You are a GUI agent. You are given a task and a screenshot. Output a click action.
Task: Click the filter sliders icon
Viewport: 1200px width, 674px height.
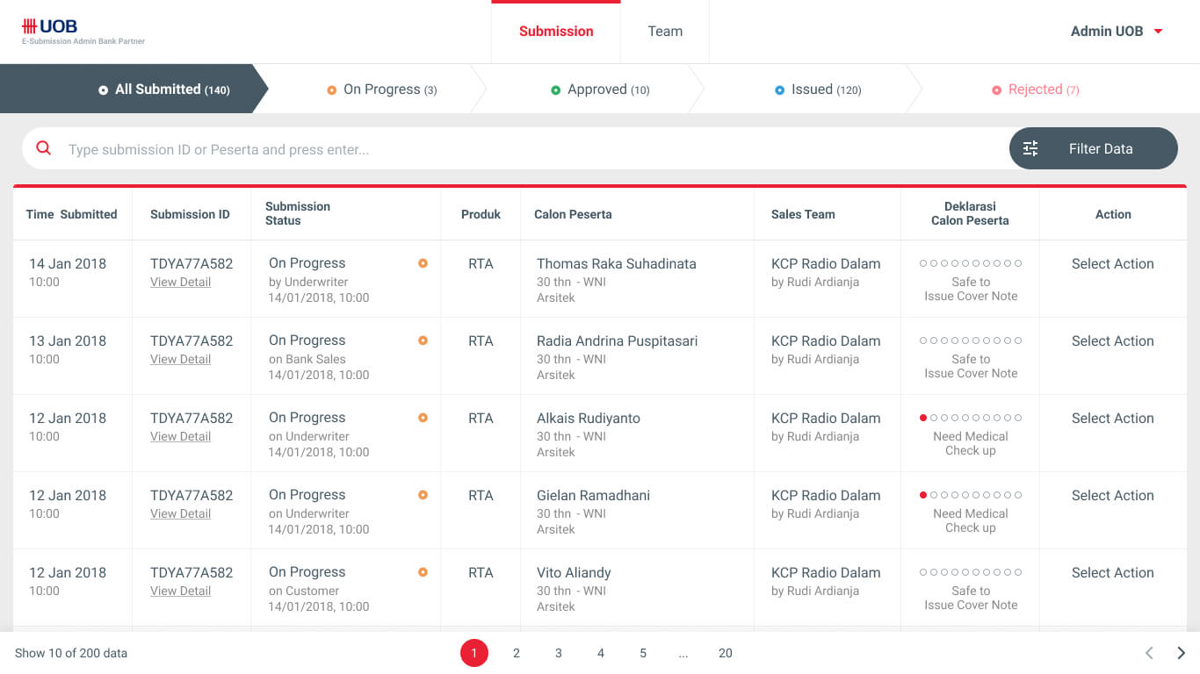pyautogui.click(x=1030, y=148)
